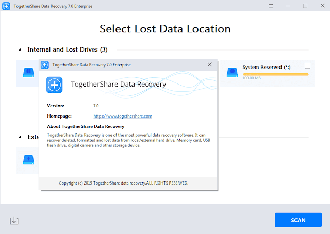This screenshot has height=234, width=330.
Task: Click the 'System Reserved (*:)' label
Action: click(267, 67)
